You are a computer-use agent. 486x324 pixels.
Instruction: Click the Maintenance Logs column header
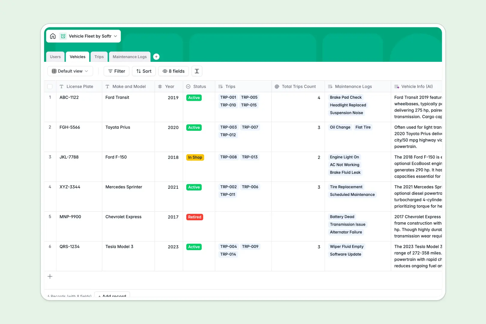tap(358, 86)
